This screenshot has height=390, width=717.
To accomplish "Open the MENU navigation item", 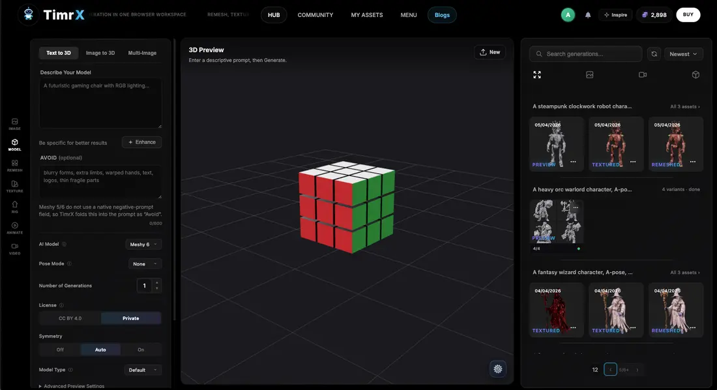I will pos(409,15).
